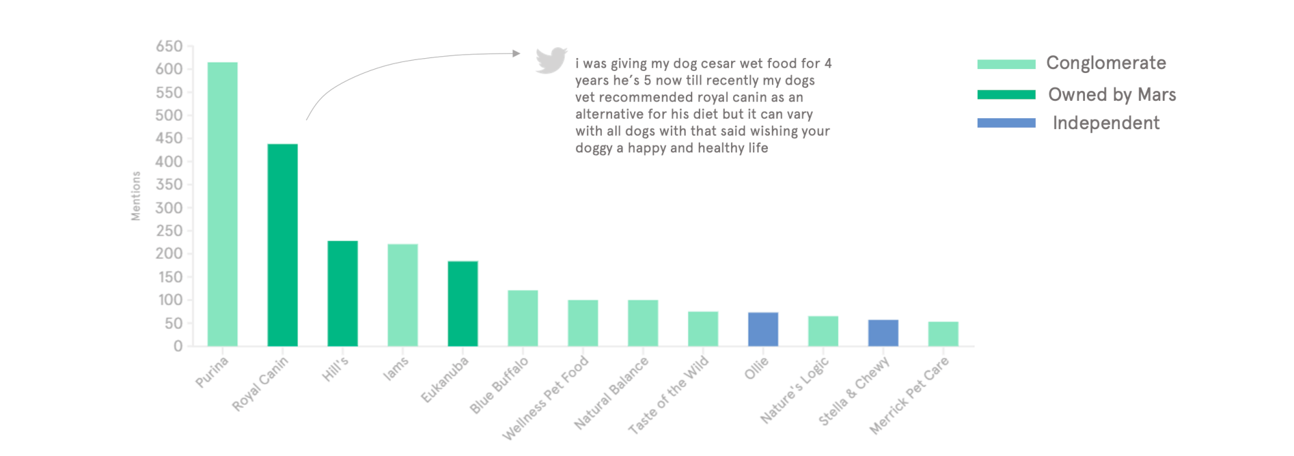Click the Mentions y-axis title
Screen dimensions: 1294x456
(136, 196)
